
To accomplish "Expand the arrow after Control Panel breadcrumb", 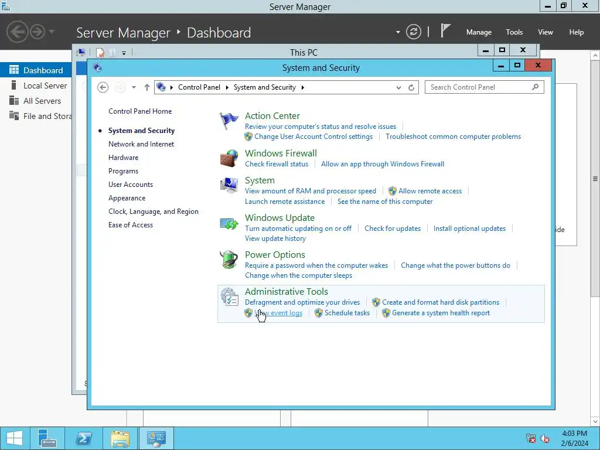I will tap(227, 88).
